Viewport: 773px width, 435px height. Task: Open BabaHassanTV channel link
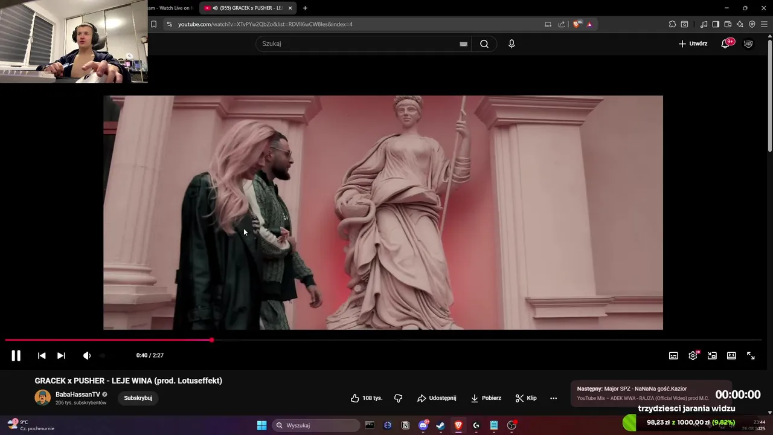coord(78,395)
